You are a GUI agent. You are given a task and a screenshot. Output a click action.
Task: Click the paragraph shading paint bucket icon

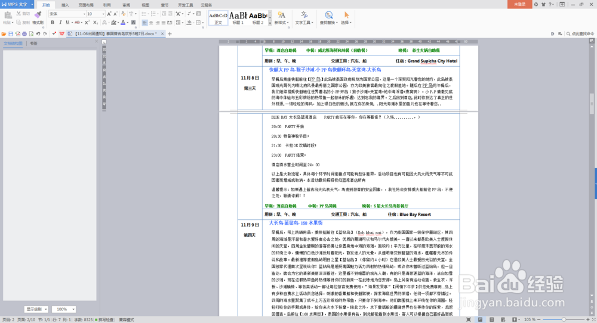pos(189,23)
